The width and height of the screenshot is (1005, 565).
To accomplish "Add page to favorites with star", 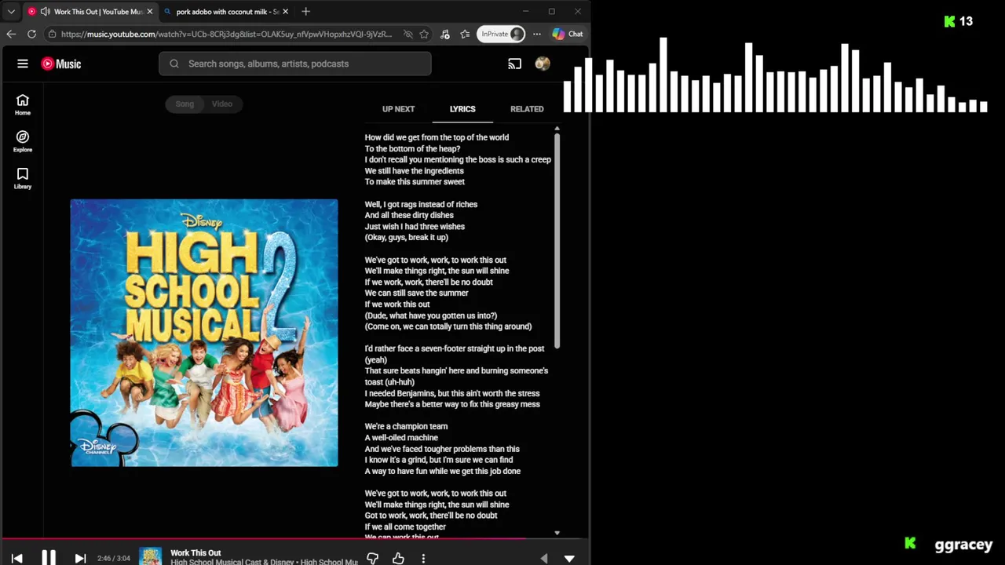I will 424,34.
